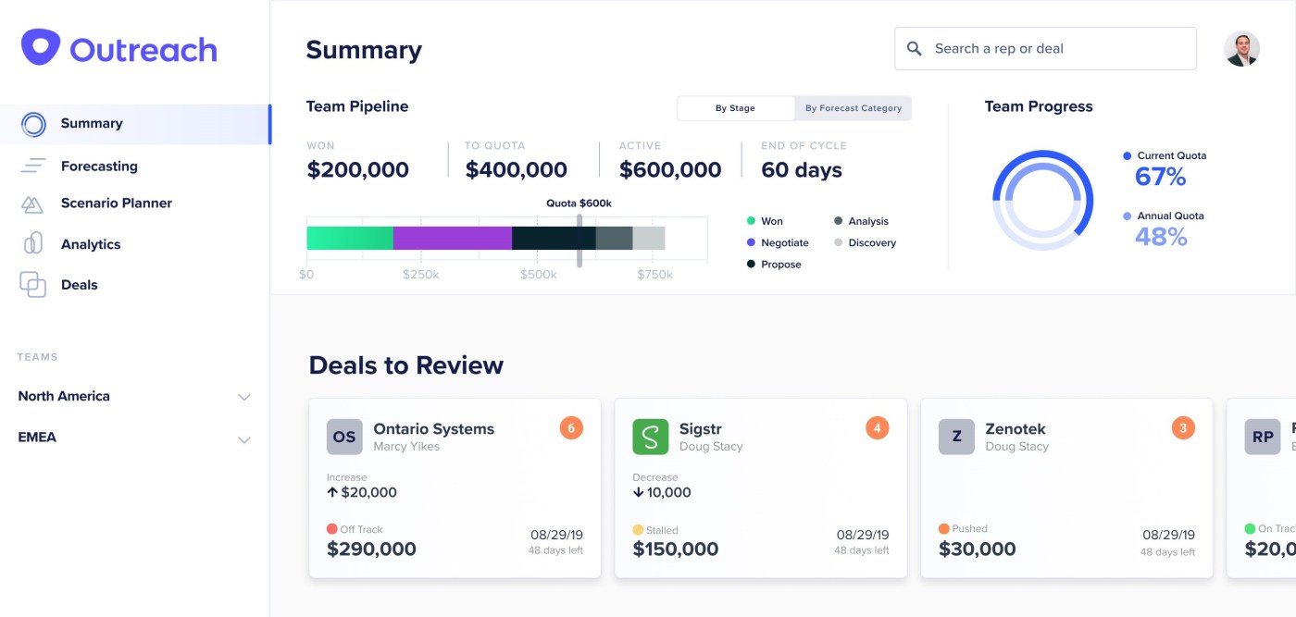Click the $290,000 deal amount

tap(371, 549)
